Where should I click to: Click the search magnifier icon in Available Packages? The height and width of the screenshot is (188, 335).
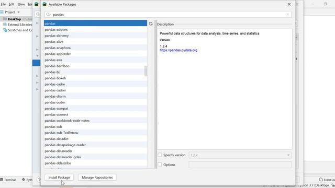(x=48, y=15)
